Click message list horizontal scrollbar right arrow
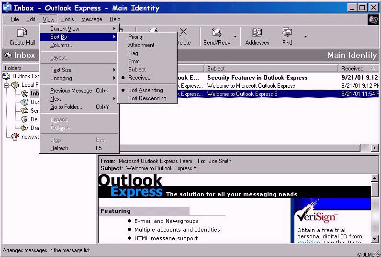Viewport: 381px width, 257px height. [375, 148]
